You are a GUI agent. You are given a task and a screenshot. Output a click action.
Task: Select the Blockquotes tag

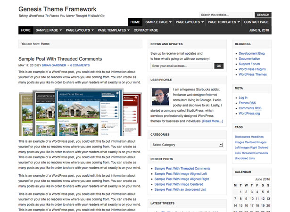tap(242, 137)
